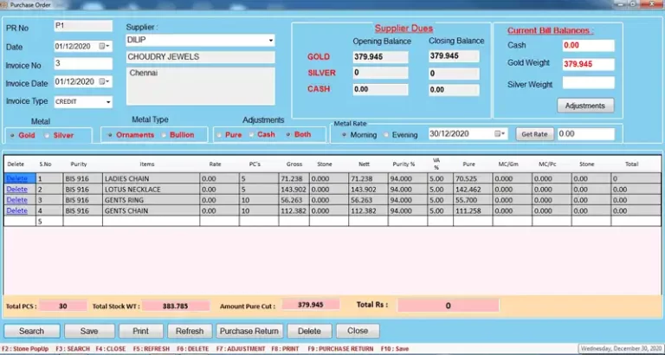
Task: Select the LOTUS NECKLACE item cell
Action: coord(151,189)
